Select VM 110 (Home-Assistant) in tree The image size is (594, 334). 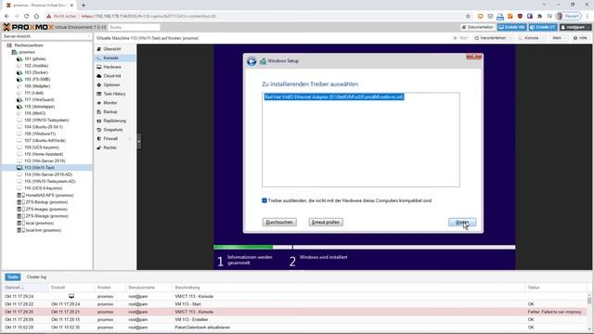pyautogui.click(x=44, y=154)
